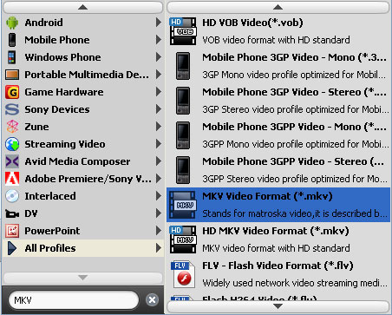Click the 3GP Video Stereo phone icon

(183, 101)
